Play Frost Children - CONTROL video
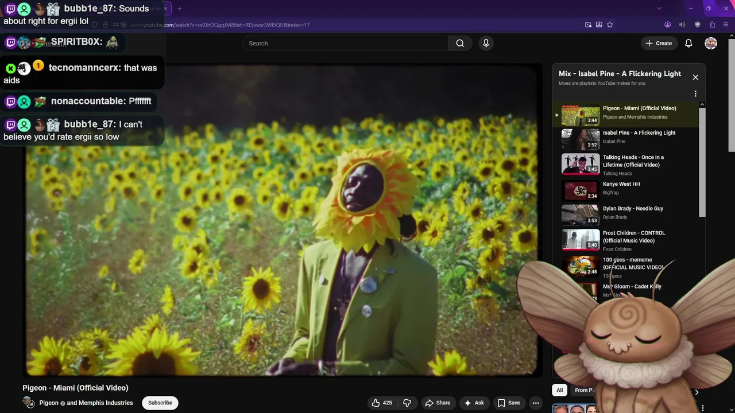 626,240
